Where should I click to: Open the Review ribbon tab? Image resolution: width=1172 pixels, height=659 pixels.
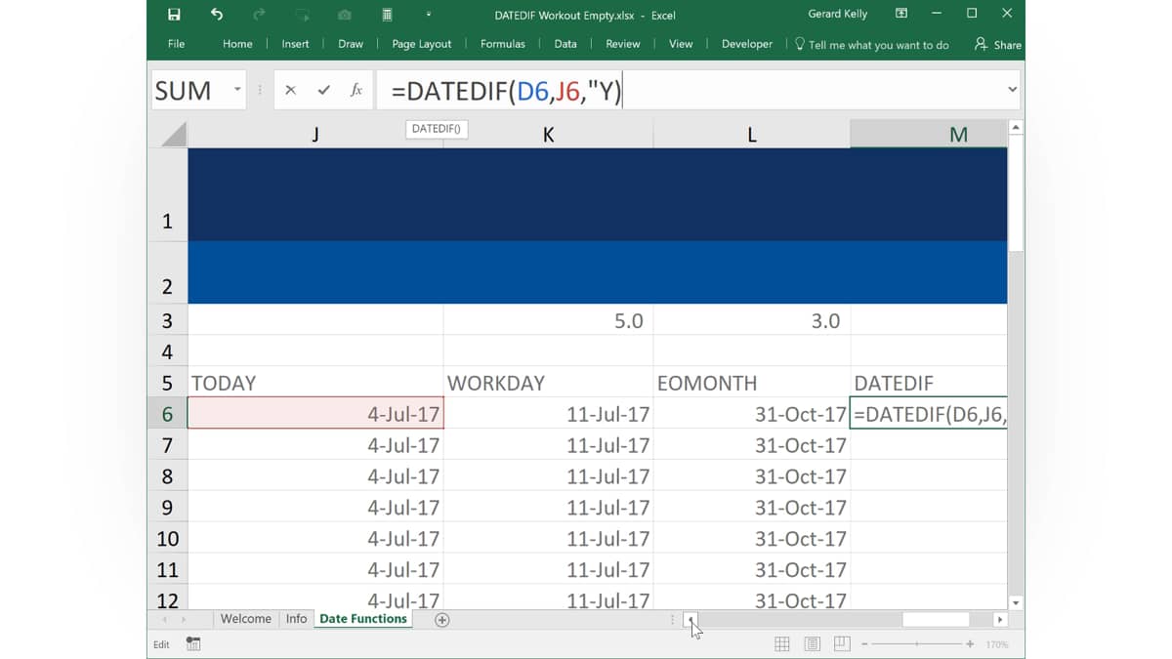pyautogui.click(x=623, y=44)
